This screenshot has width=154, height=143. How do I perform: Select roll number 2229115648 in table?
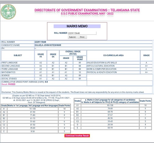click(x=40, y=42)
